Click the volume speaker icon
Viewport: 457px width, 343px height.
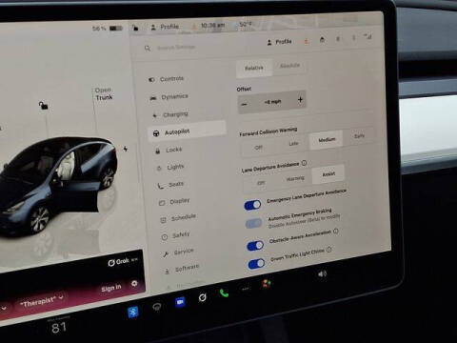(322, 273)
